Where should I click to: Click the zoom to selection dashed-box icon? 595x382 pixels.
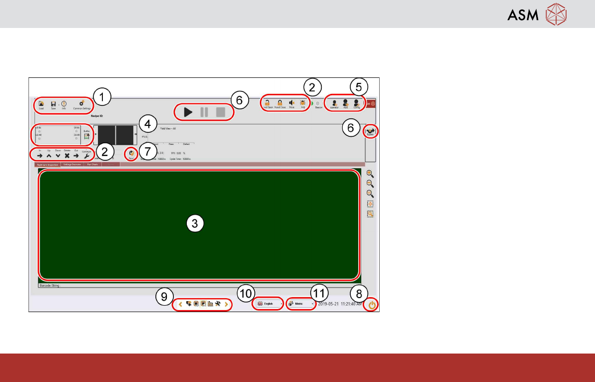(x=370, y=214)
